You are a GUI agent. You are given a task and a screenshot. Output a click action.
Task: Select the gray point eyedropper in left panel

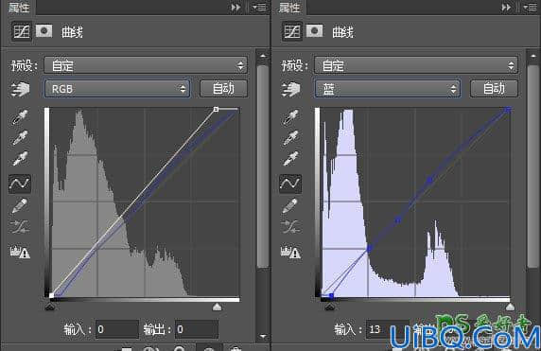20,137
